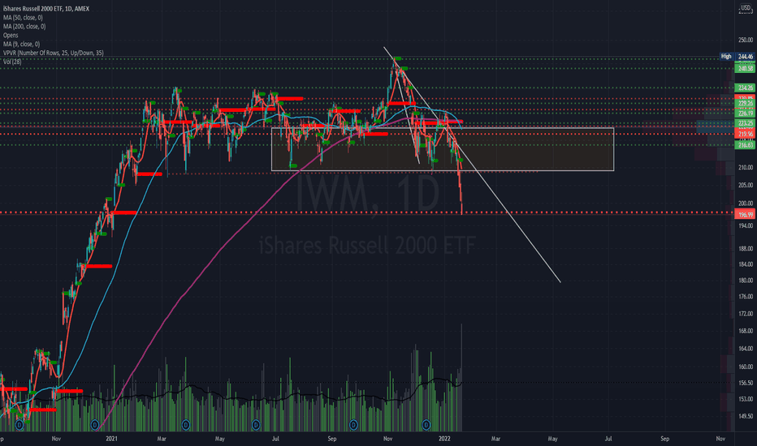This screenshot has height=446, width=757.
Task: Click the last Nov label on time axis
Action: (720, 439)
